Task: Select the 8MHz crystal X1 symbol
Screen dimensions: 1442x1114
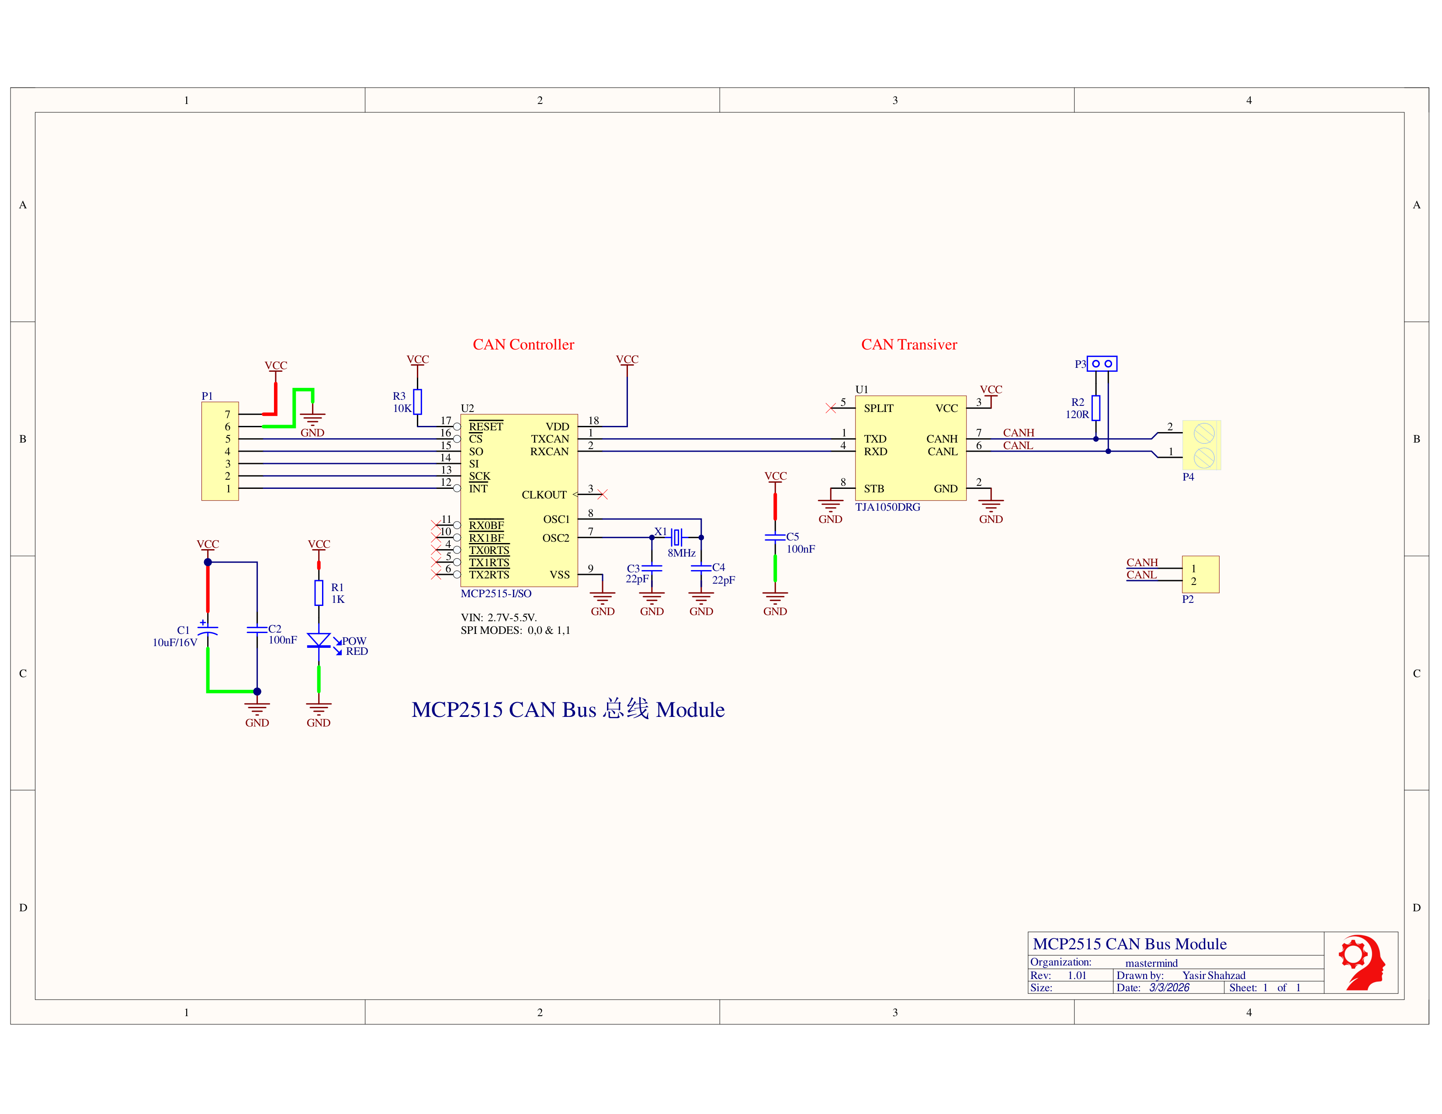Action: [677, 537]
